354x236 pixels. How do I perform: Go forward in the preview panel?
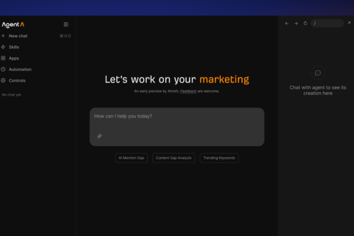[296, 23]
